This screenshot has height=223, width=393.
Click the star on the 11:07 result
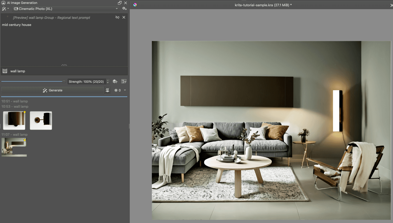tap(25, 140)
